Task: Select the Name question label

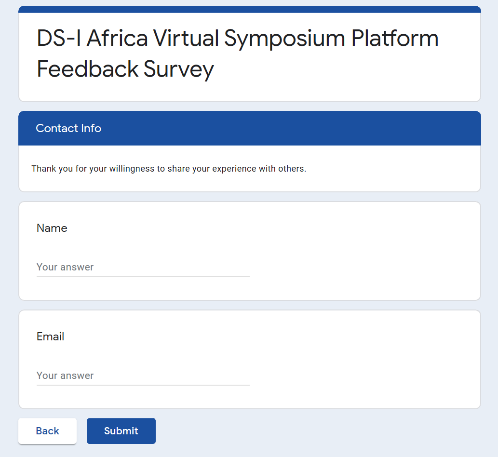Action: pos(52,228)
